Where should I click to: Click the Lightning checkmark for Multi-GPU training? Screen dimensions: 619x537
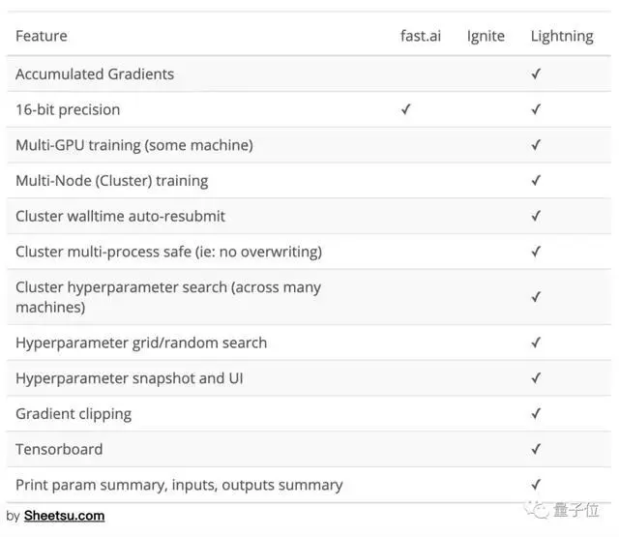(536, 145)
